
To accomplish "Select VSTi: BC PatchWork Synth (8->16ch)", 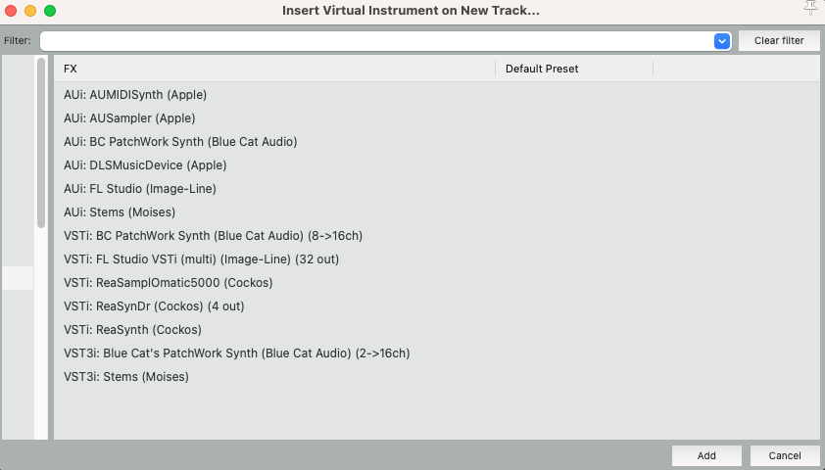I will tap(436, 236).
